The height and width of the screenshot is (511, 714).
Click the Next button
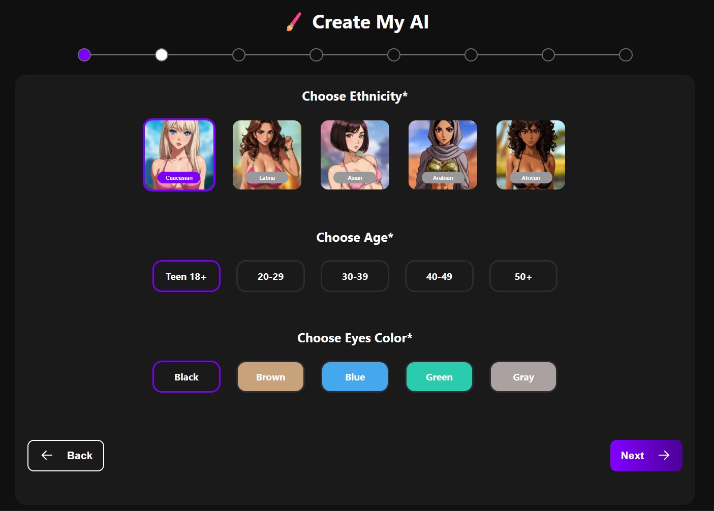pos(645,456)
